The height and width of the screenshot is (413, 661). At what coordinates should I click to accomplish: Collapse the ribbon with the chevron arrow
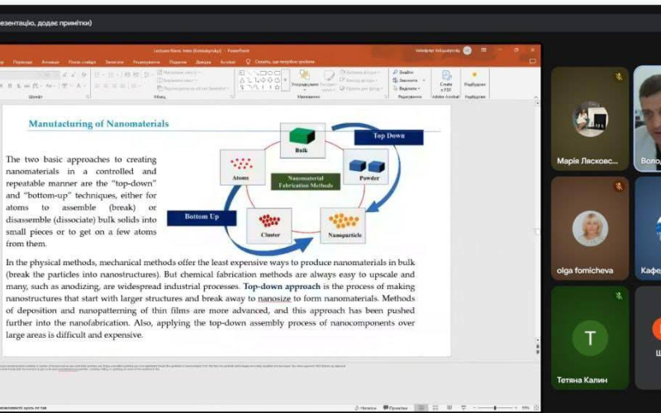pos(535,97)
